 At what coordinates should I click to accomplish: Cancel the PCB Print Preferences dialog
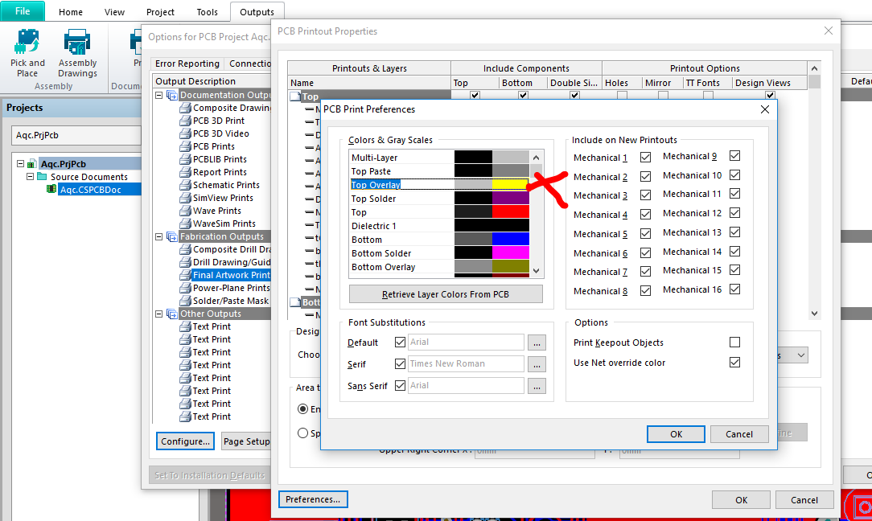click(x=739, y=434)
